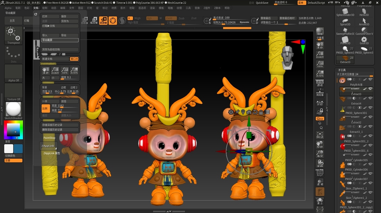The image size is (381, 213).
Task: Click the camera view head orientation thumbnail
Action: coord(287,58)
